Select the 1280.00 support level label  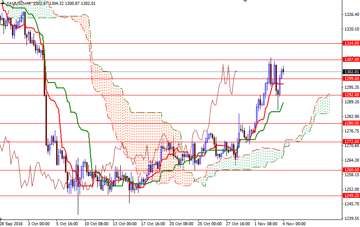pyautogui.click(x=351, y=123)
